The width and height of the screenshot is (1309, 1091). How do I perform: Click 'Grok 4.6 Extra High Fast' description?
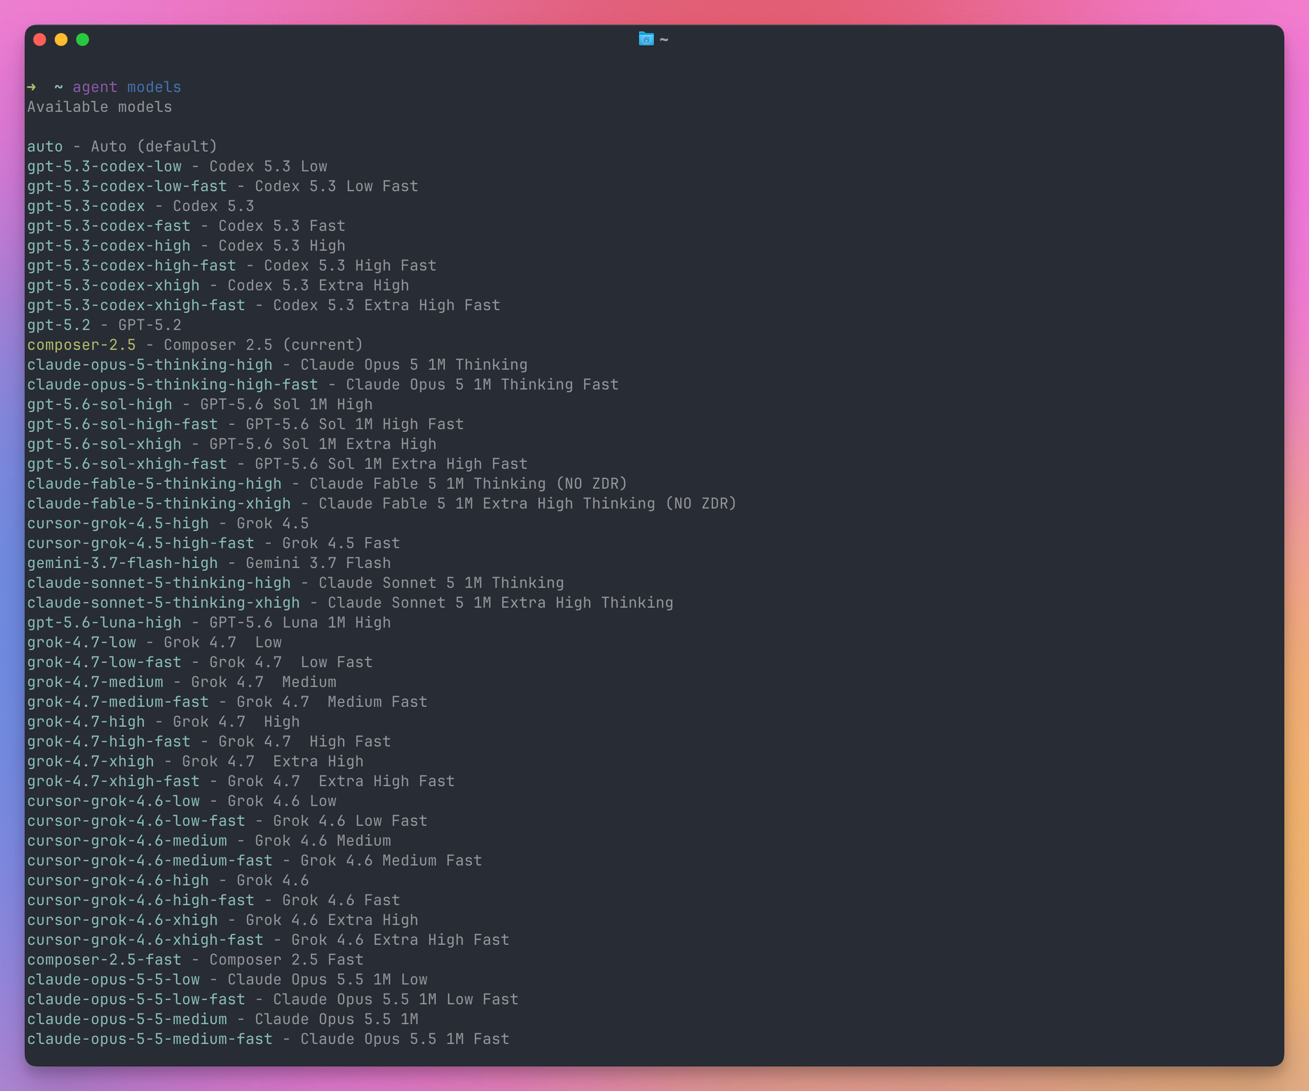[401, 940]
